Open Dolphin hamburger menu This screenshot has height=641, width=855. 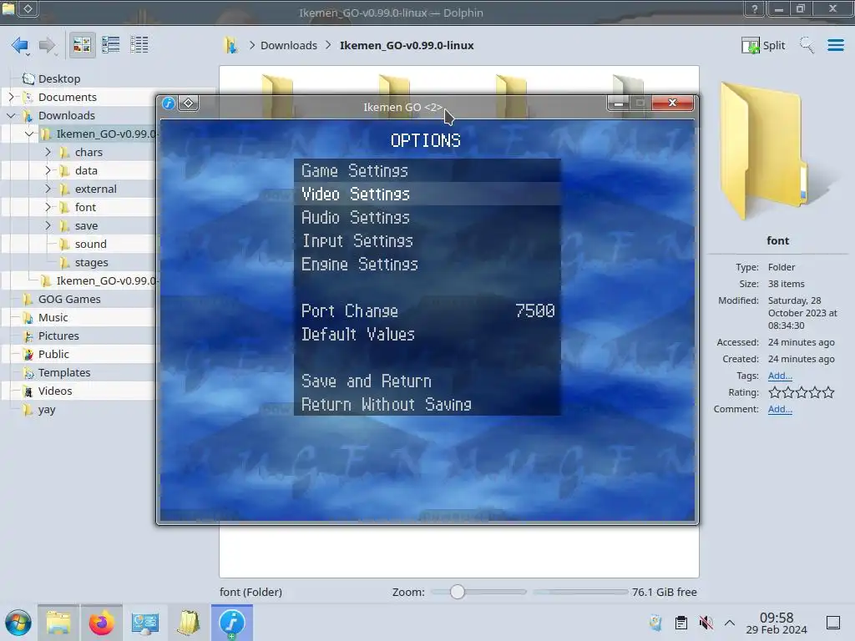(835, 45)
